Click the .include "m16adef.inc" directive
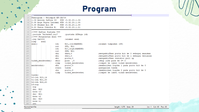Image resolution: width=199 pixels, height=112 pixels. coord(44,35)
